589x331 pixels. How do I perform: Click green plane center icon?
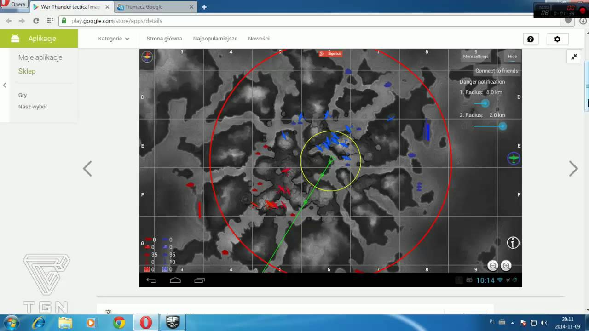[x=514, y=159]
